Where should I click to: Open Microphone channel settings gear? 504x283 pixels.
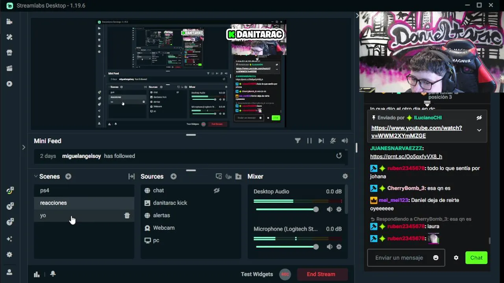(339, 247)
